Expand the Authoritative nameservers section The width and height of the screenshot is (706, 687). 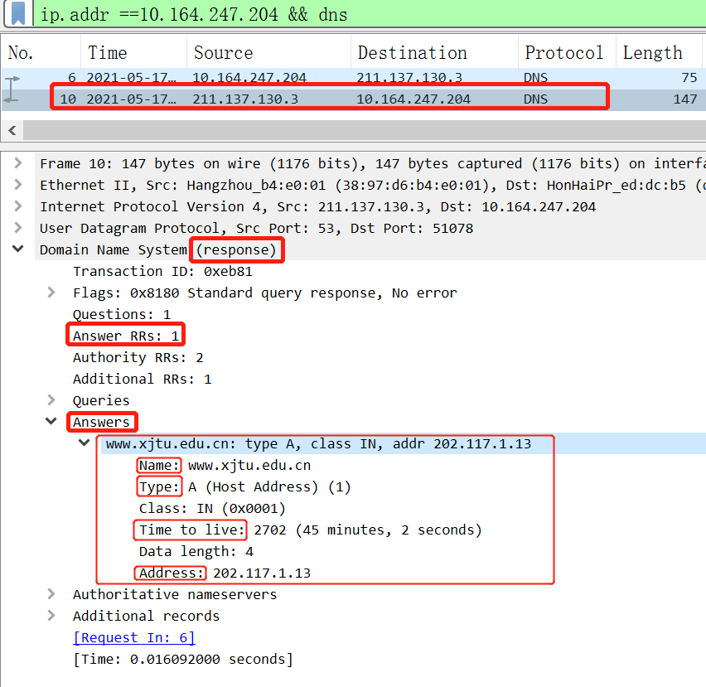click(x=51, y=594)
